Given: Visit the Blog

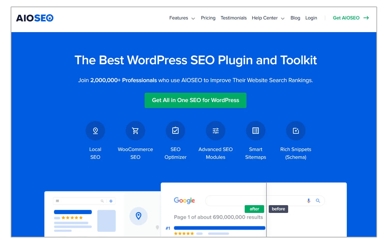Looking at the screenshot, I should [295, 18].
